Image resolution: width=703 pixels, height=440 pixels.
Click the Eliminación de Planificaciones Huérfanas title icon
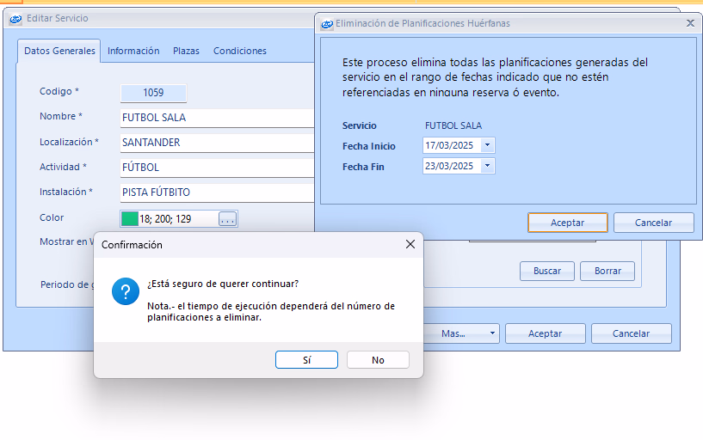coord(327,24)
